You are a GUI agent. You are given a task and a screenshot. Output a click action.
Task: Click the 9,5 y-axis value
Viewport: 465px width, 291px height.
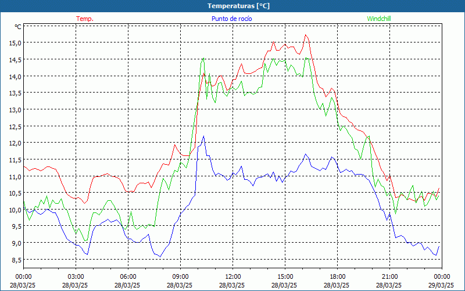(17, 226)
